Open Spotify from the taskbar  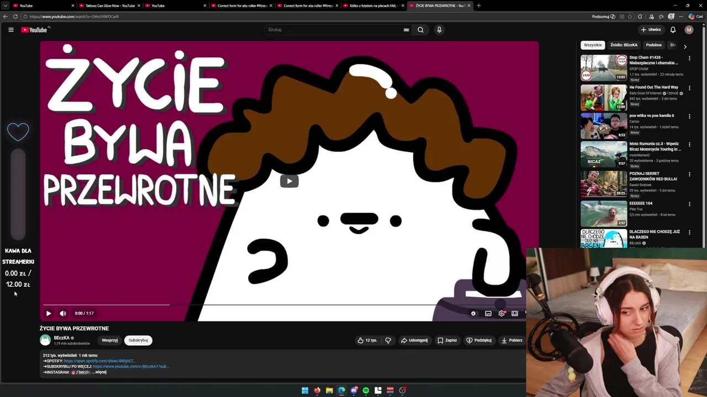click(366, 390)
